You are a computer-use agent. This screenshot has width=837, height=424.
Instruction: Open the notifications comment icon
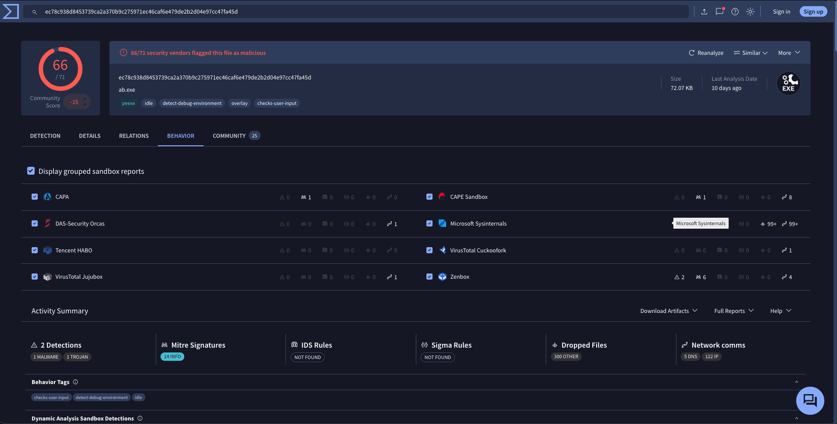719,11
